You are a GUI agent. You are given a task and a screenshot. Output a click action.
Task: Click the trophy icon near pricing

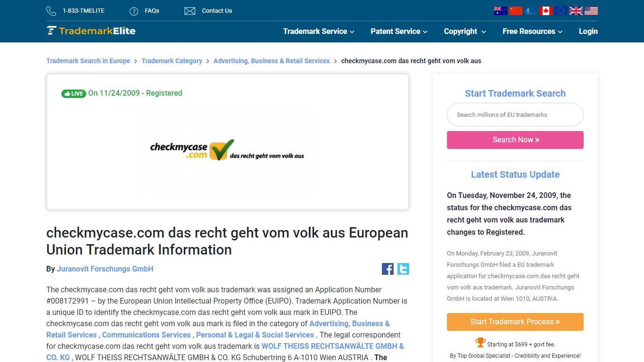[480, 343]
